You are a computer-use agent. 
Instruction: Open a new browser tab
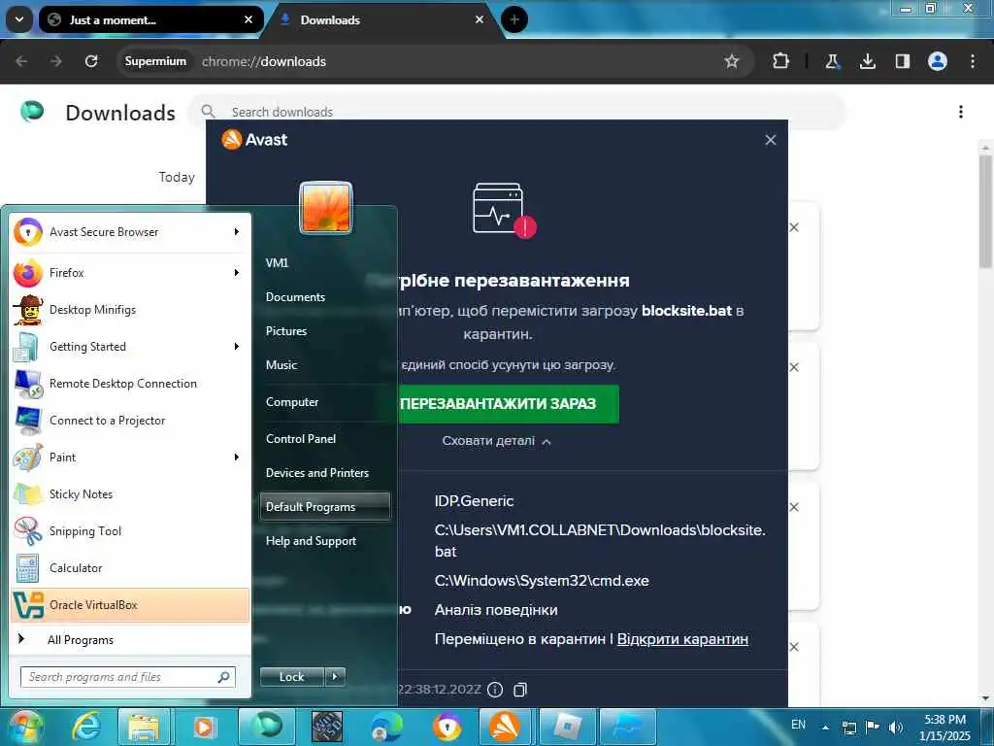(514, 19)
